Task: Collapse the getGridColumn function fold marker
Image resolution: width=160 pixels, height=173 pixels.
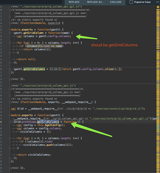Action: 10,33
